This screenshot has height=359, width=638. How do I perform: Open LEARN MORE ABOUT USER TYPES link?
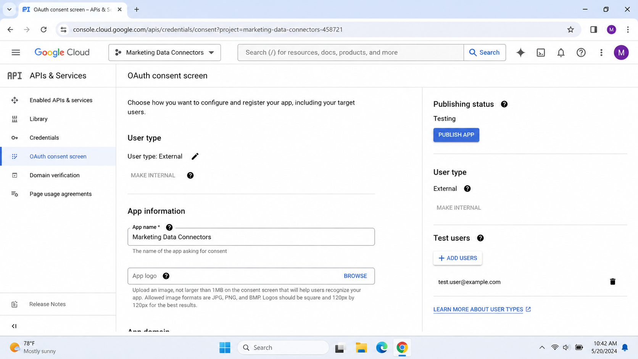[482, 309]
